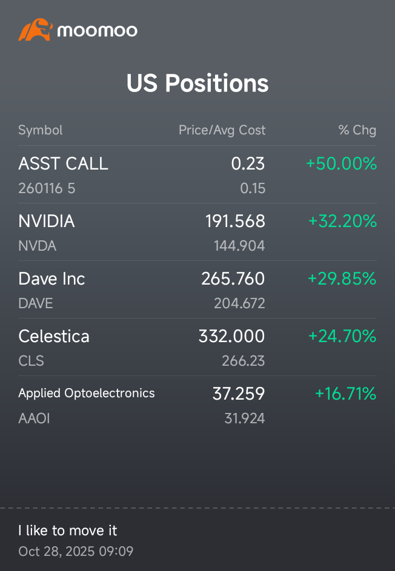The image size is (395, 571).
Task: Click the moomoo brand wordmark
Action: click(98, 31)
